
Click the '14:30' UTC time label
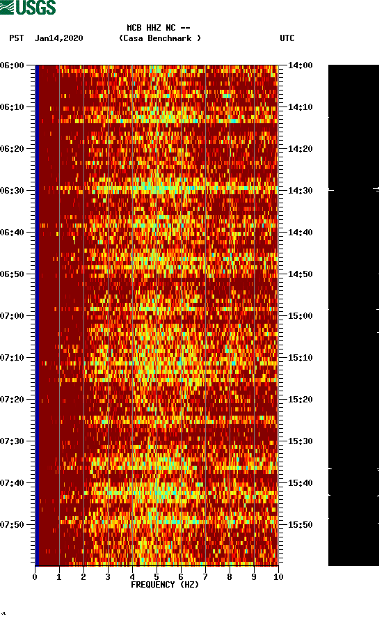click(x=300, y=191)
